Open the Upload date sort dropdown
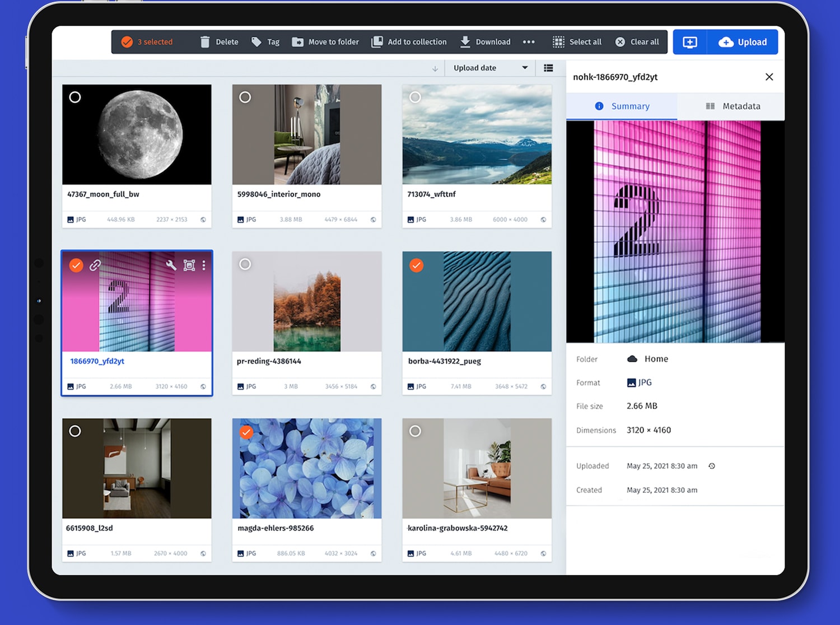 pos(491,68)
